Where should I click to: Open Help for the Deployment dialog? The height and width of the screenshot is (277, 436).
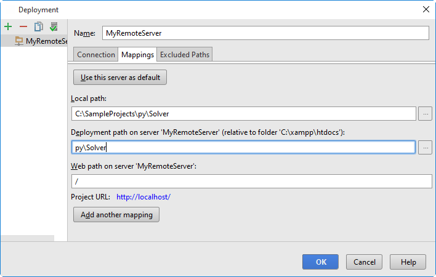coord(408,262)
